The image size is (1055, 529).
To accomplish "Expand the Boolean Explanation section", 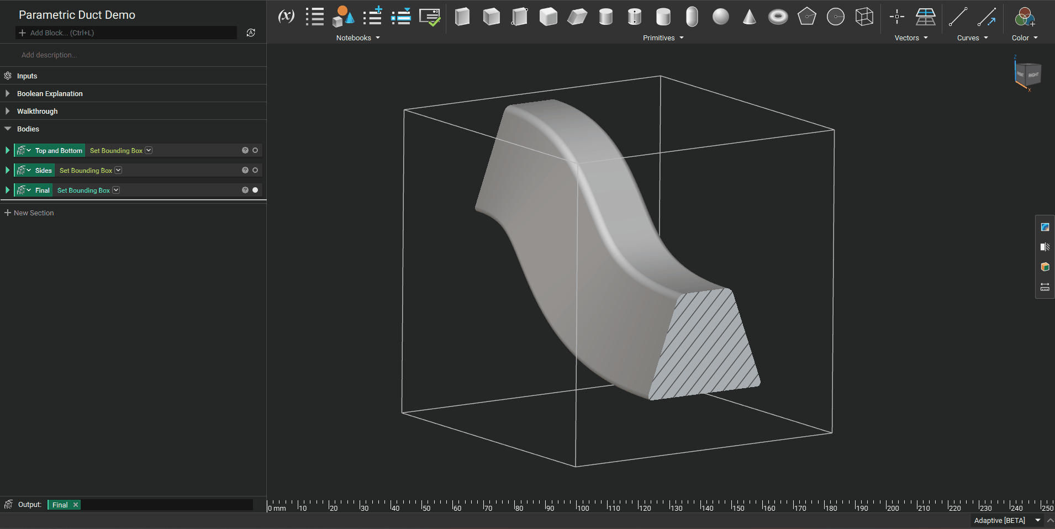I will click(x=8, y=93).
